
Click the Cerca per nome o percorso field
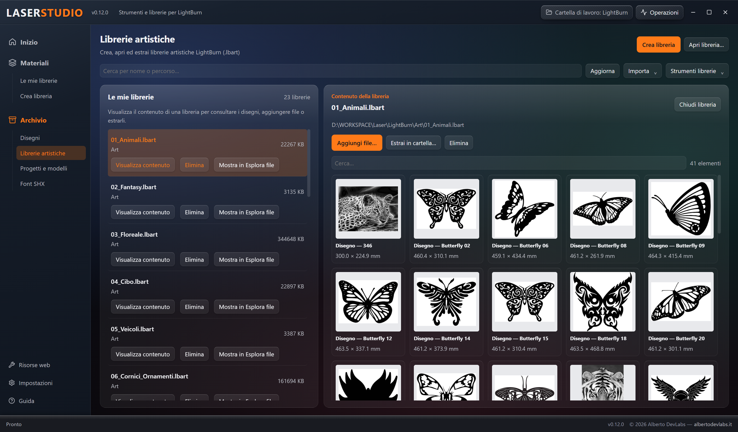(340, 71)
